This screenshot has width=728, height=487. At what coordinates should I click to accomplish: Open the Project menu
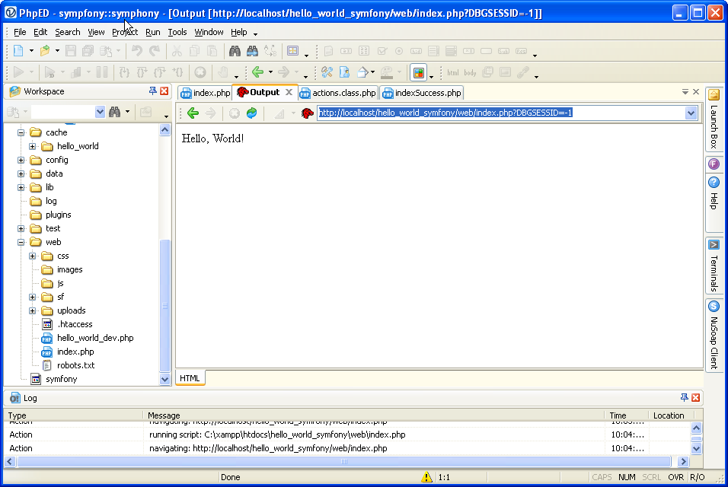(x=125, y=32)
